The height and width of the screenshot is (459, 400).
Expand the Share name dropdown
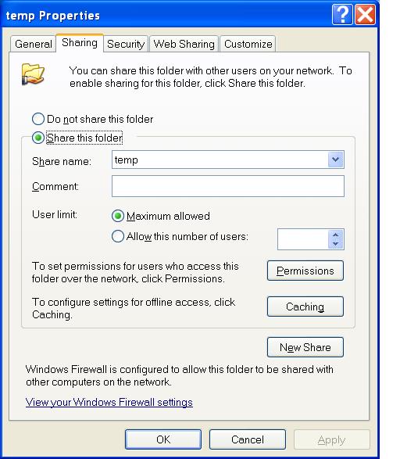(x=335, y=160)
